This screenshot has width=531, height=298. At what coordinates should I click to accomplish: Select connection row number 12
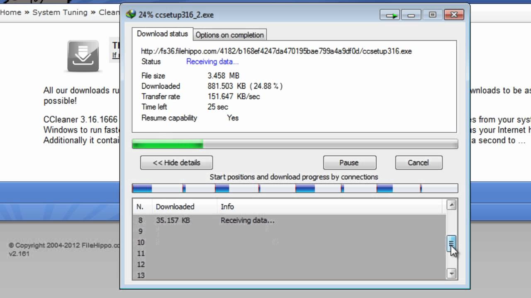pyautogui.click(x=289, y=264)
